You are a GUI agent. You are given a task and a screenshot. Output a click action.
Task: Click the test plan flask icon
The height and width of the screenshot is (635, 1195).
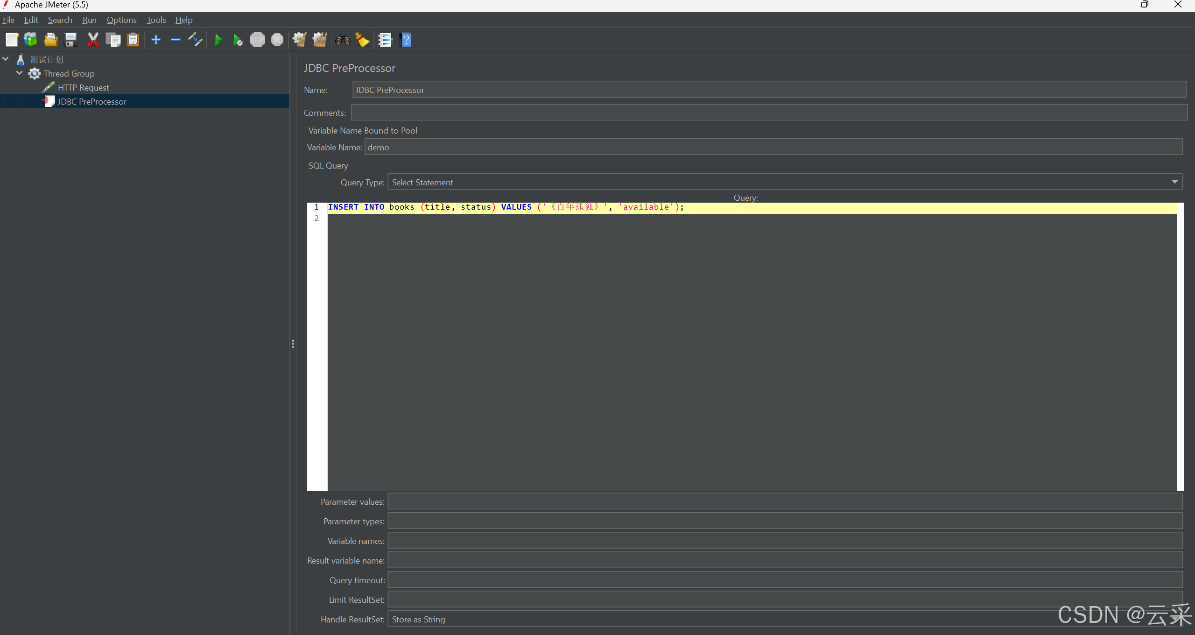21,60
